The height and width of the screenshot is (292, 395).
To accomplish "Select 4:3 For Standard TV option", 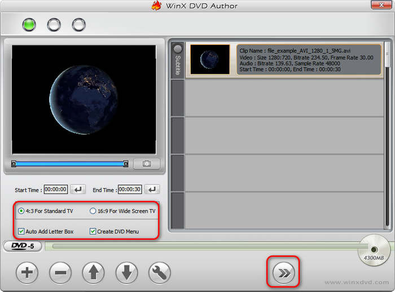I will pyautogui.click(x=21, y=211).
